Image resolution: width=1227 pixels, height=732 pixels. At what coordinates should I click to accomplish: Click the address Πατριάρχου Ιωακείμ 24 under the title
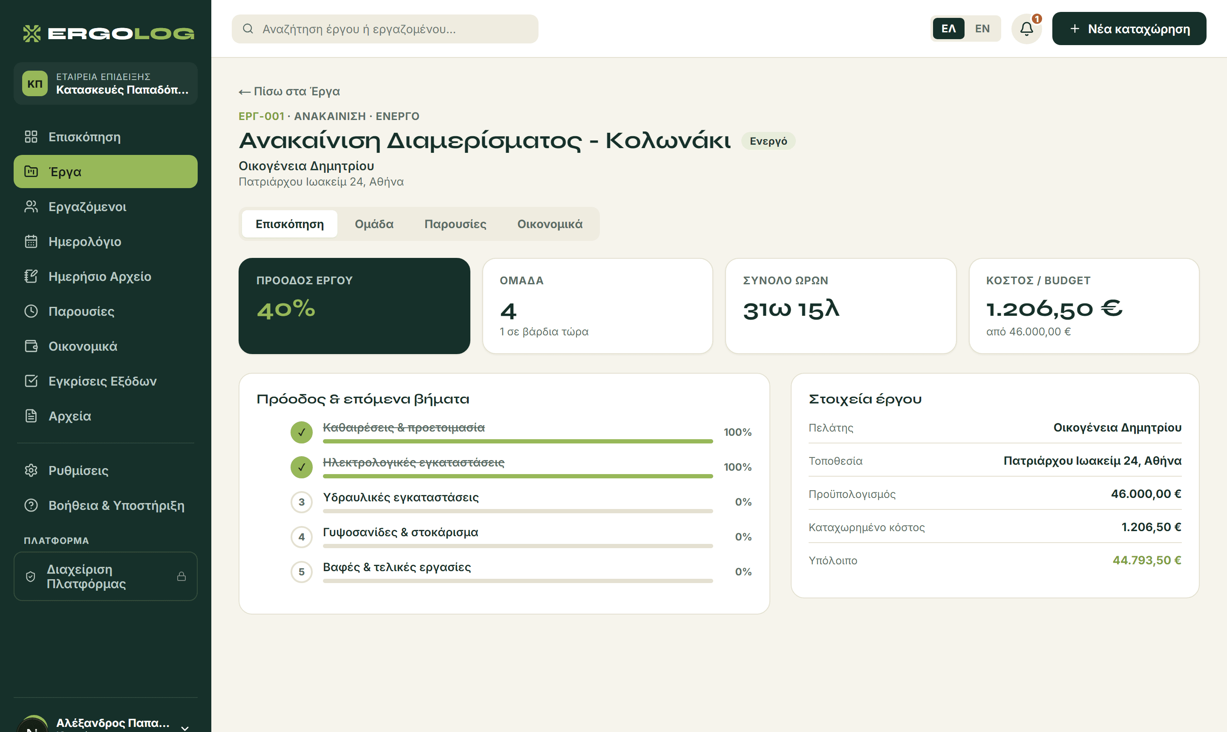pyautogui.click(x=321, y=182)
